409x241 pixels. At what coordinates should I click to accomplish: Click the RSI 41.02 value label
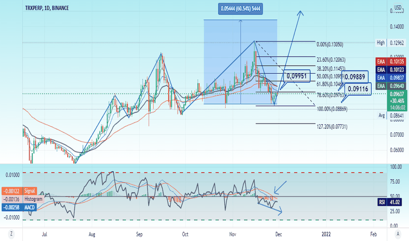(x=390, y=202)
